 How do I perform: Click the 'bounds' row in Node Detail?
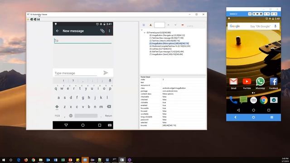pos(173,125)
